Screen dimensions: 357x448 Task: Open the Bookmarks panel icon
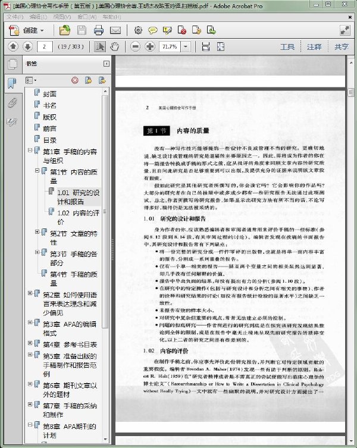coord(12,83)
